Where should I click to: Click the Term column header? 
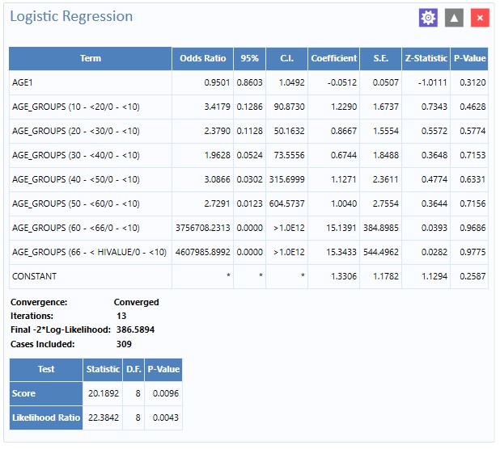click(x=91, y=59)
